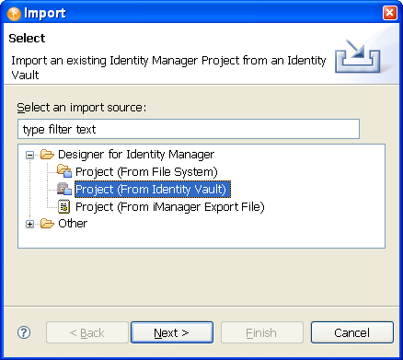Viewport: 403px width, 360px height.
Task: Collapse the Designer for Identity Manager node
Action: pos(29,155)
